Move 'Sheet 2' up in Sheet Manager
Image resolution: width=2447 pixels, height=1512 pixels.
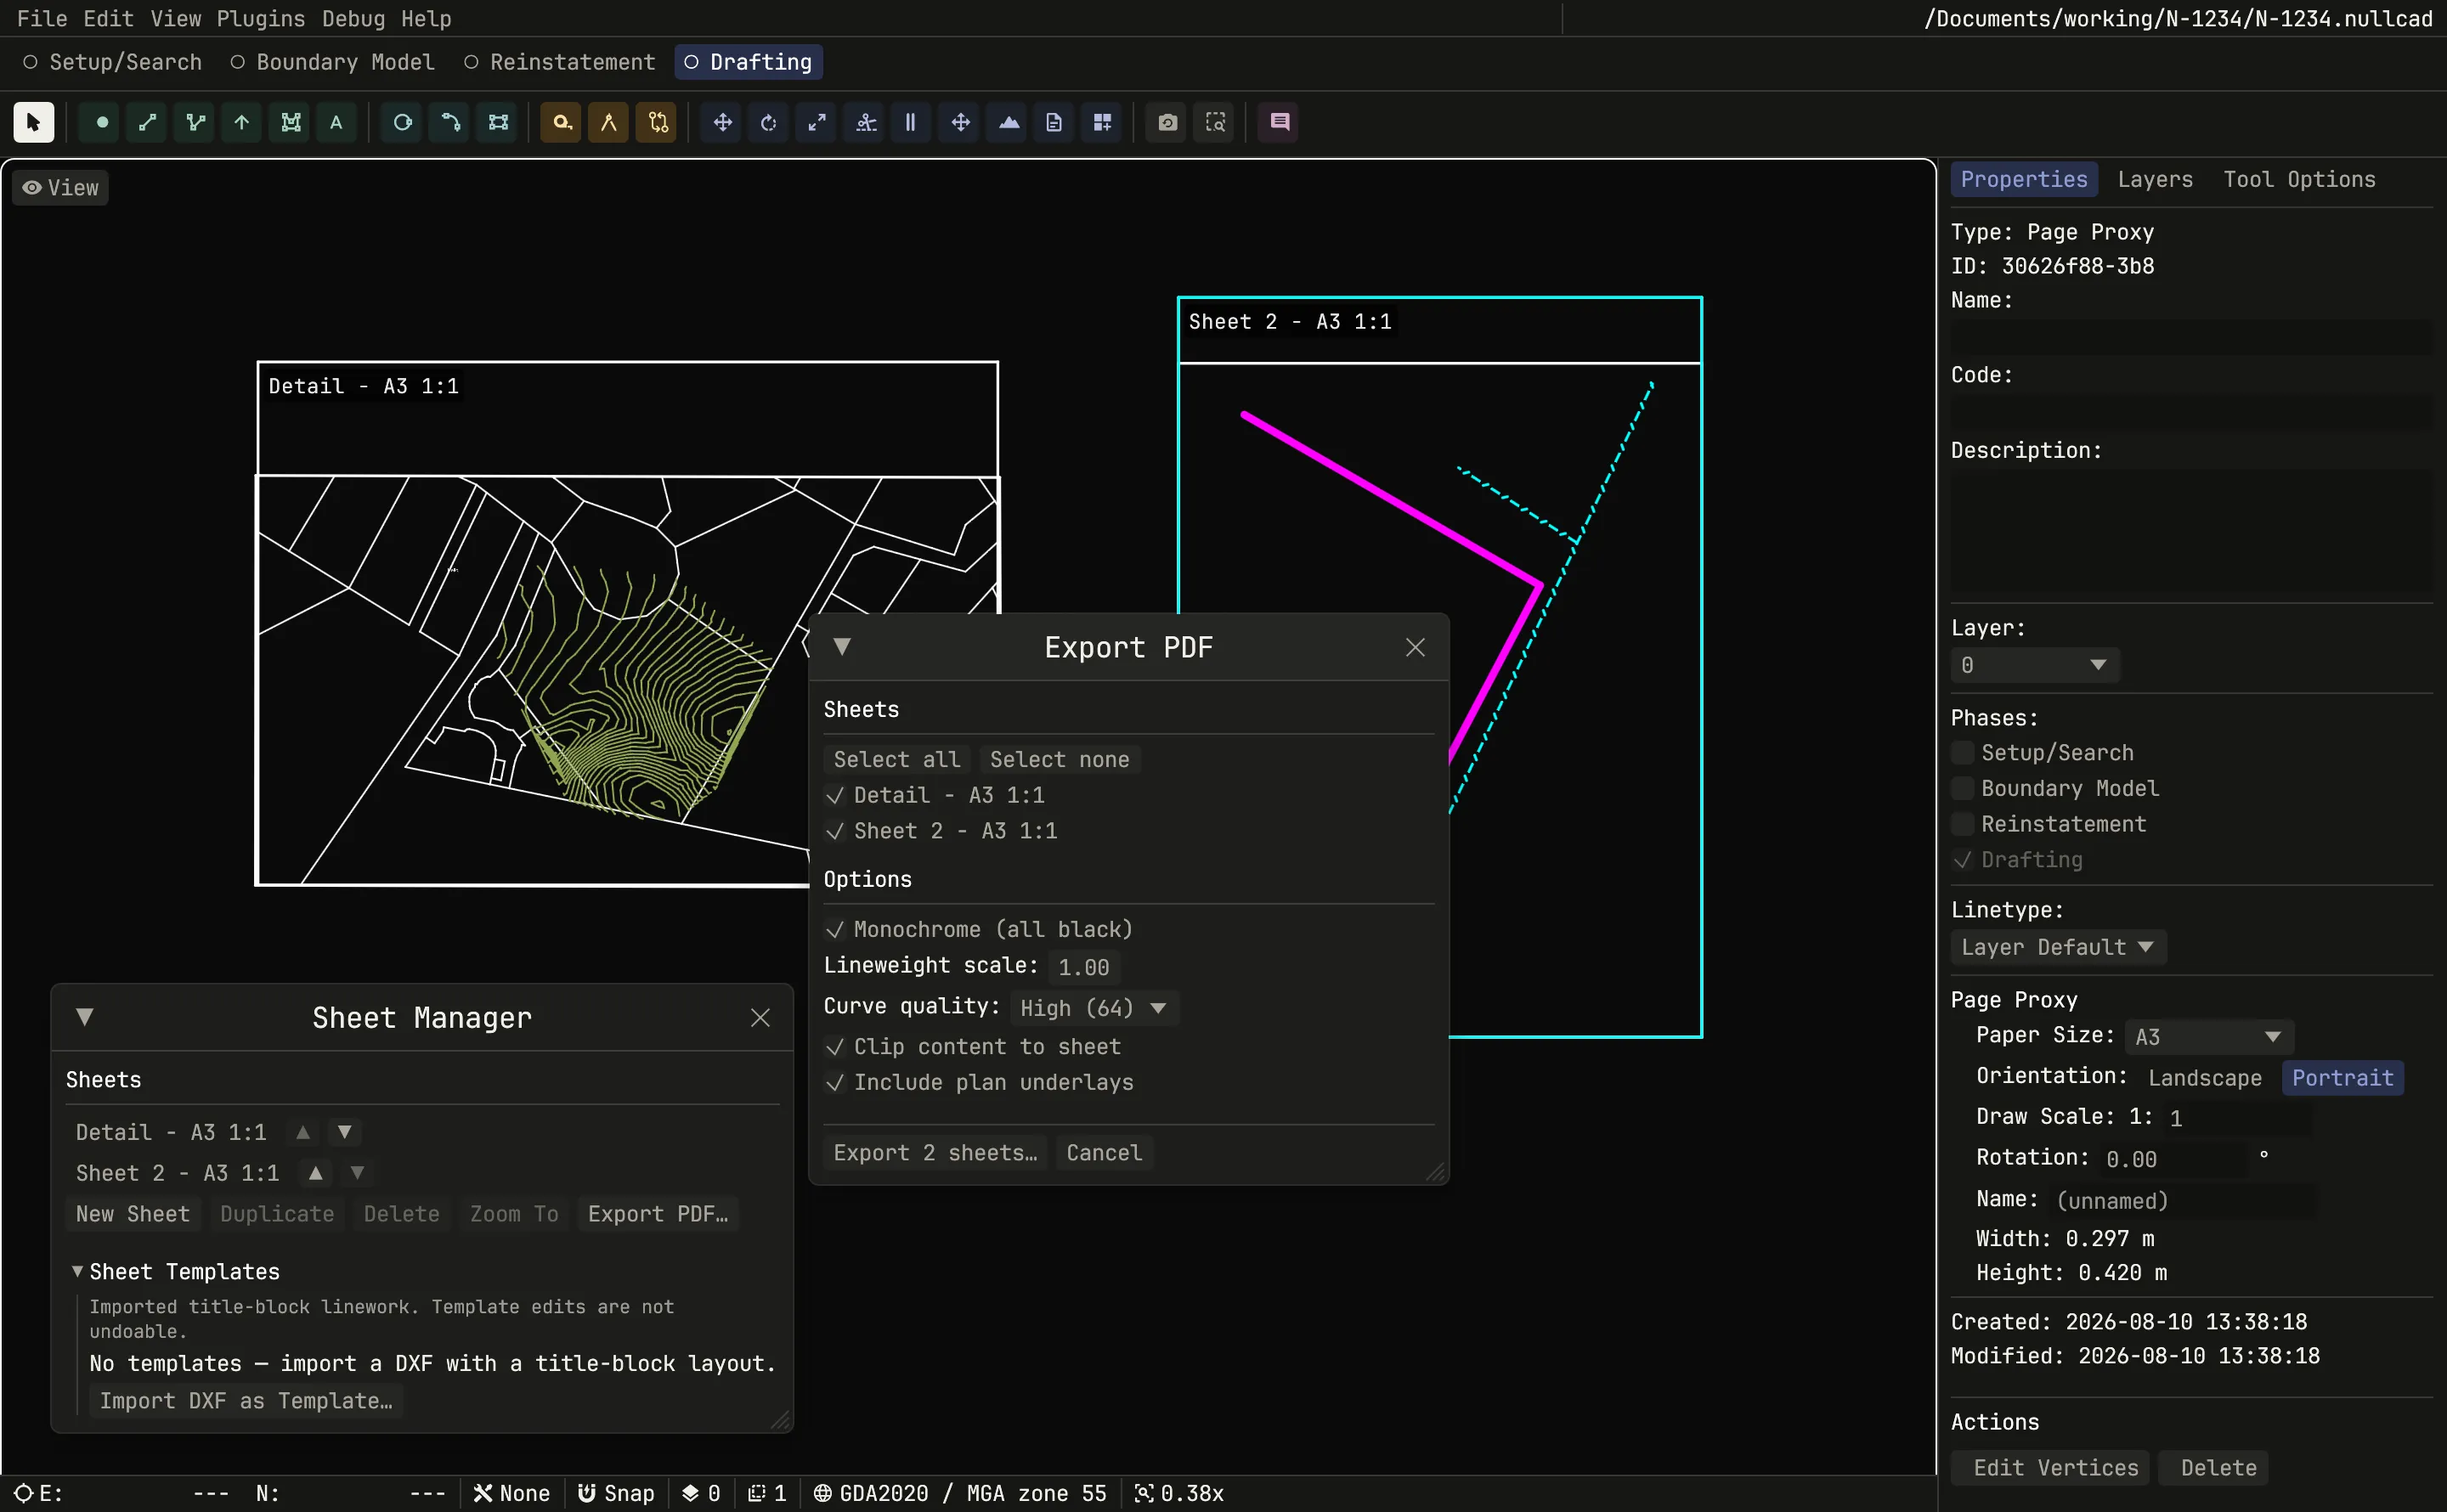point(316,1173)
